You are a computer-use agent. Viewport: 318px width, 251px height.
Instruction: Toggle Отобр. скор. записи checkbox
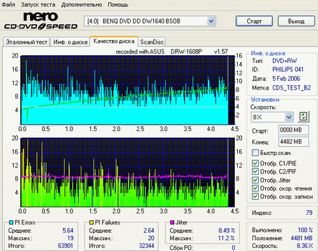point(255,196)
